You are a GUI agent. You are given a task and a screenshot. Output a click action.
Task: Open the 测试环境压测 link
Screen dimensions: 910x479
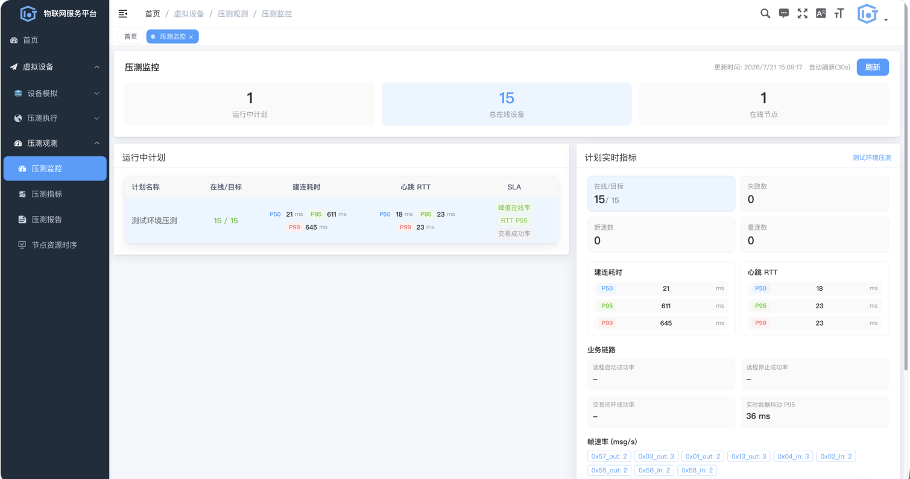[x=871, y=157]
